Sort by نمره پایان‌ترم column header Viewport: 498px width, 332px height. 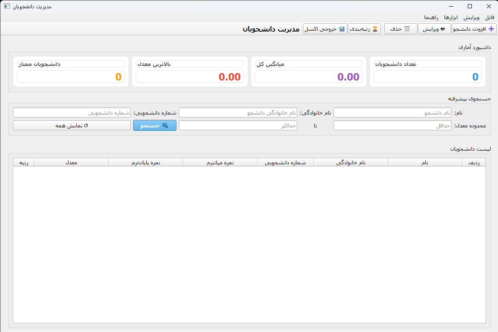[x=146, y=163]
